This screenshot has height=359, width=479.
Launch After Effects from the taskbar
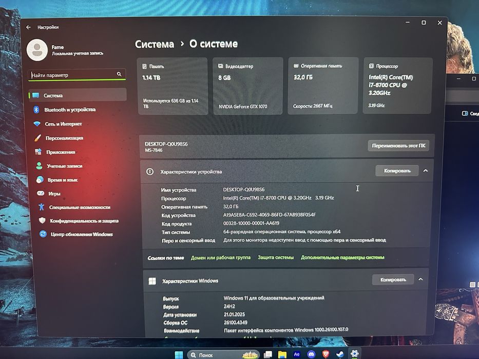(x=297, y=354)
